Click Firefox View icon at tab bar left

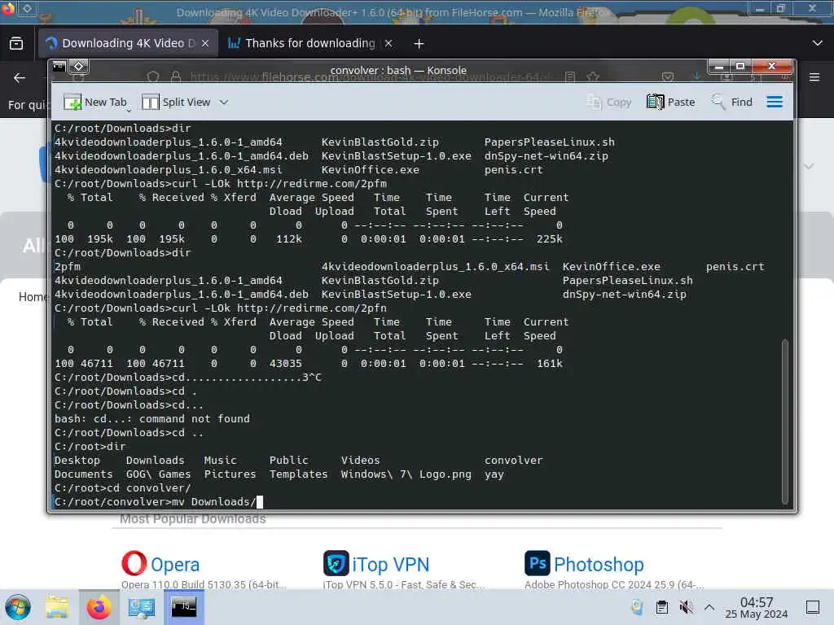(16, 43)
